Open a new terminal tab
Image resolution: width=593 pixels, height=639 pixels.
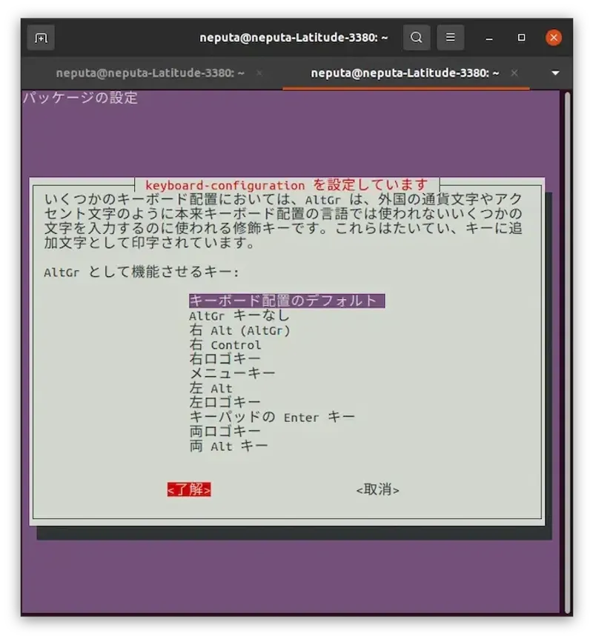pyautogui.click(x=41, y=37)
